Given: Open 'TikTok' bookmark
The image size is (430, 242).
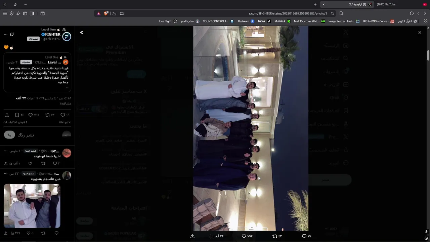Looking at the screenshot, I should tap(264, 21).
